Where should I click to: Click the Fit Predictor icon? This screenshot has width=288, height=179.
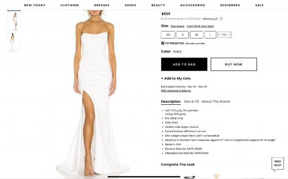[163, 43]
